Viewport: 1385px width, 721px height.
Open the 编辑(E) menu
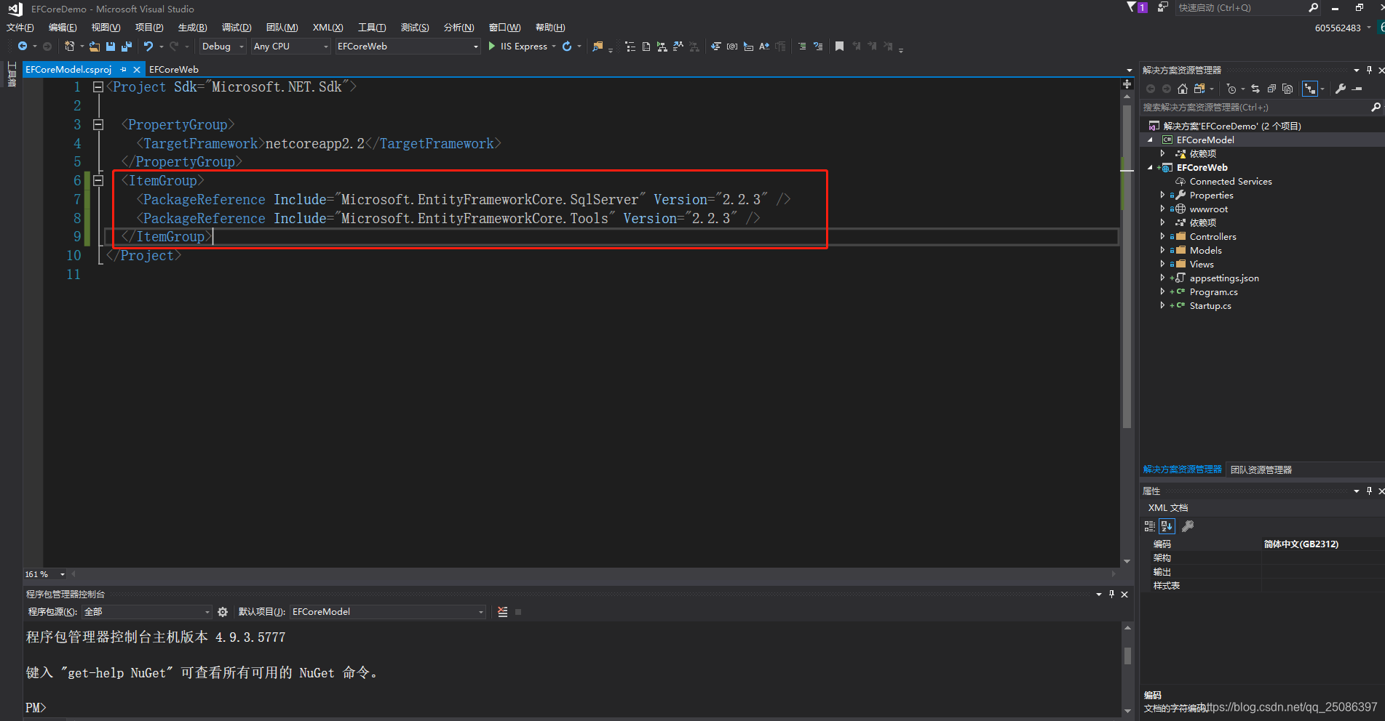point(63,28)
